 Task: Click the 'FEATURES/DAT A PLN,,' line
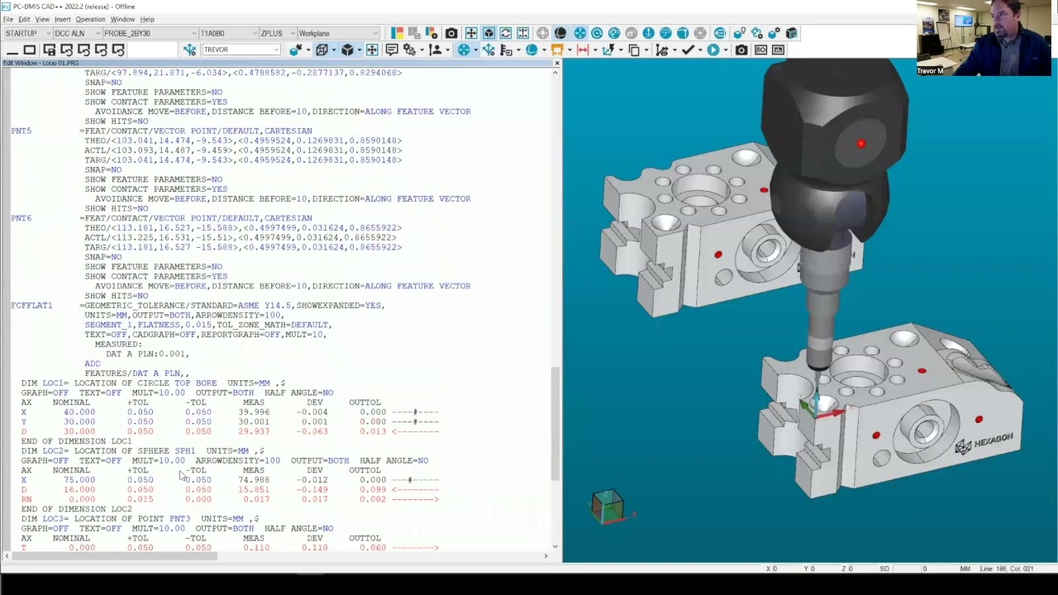click(136, 374)
